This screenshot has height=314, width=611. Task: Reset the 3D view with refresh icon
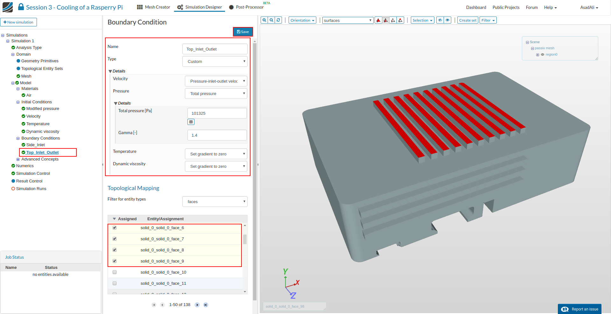tap(278, 20)
